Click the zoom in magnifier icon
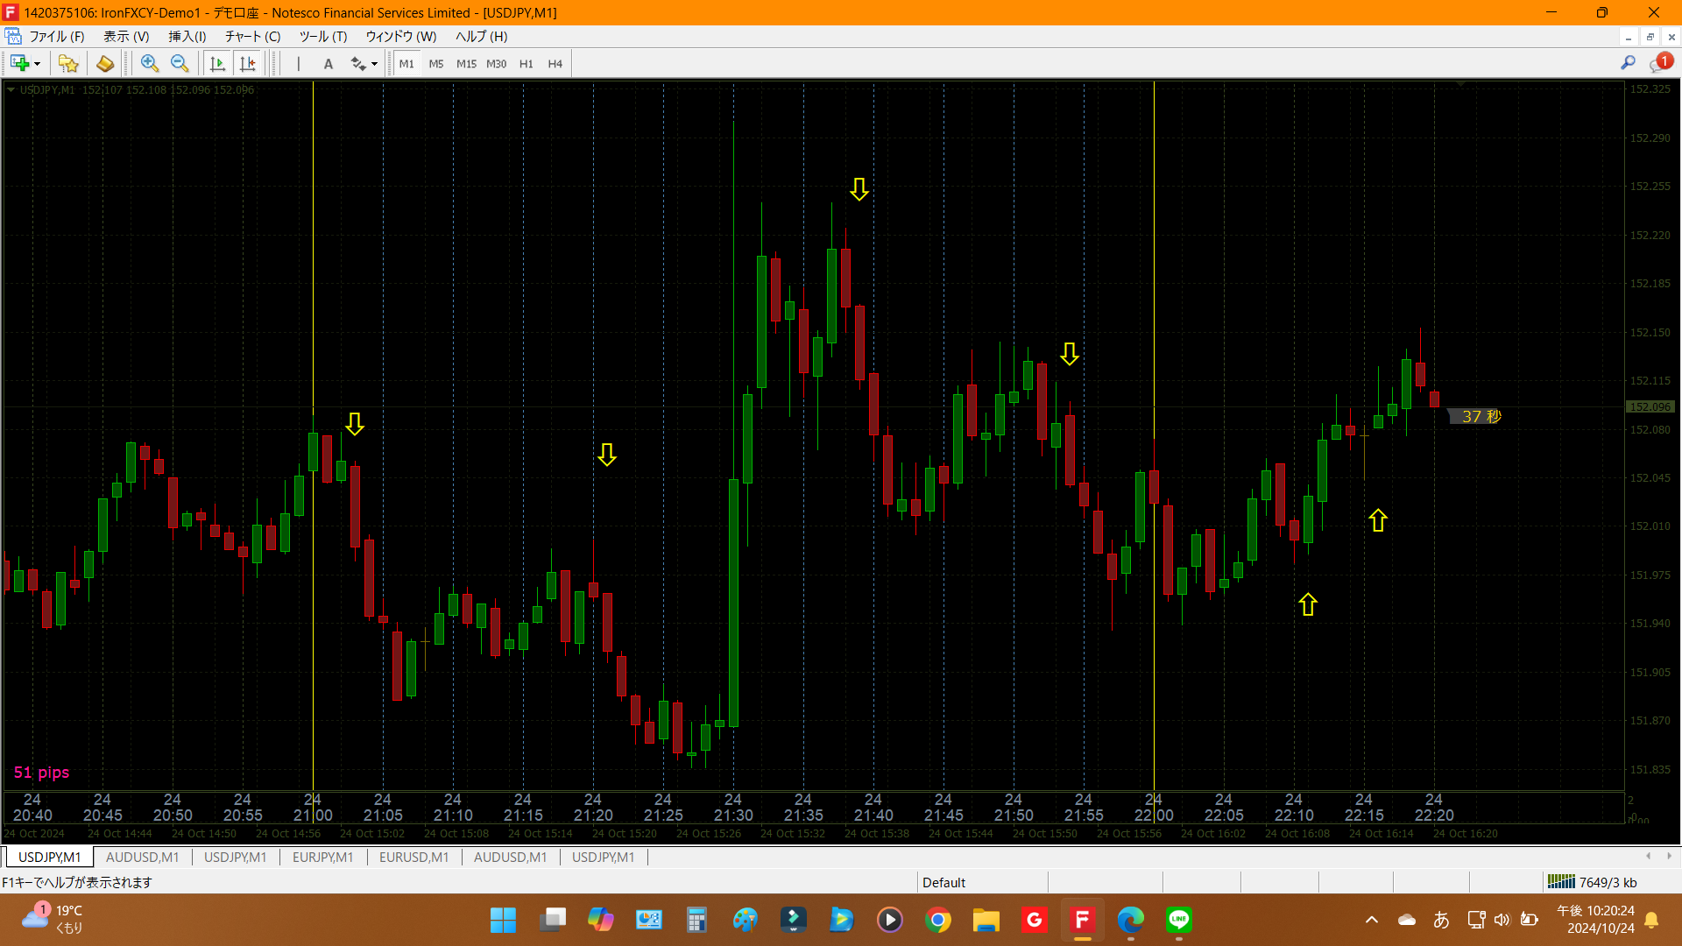1682x946 pixels. tap(150, 63)
